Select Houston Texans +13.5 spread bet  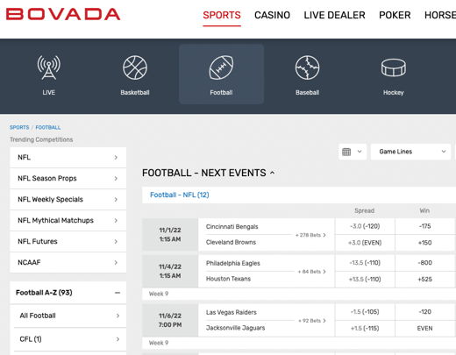coord(365,280)
